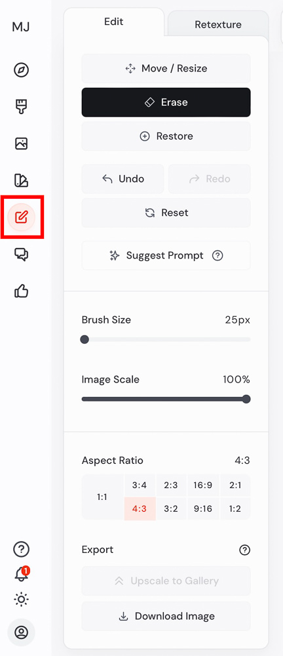Open the Create paintbrush icon in sidebar
This screenshot has height=656, width=283.
[x=22, y=107]
